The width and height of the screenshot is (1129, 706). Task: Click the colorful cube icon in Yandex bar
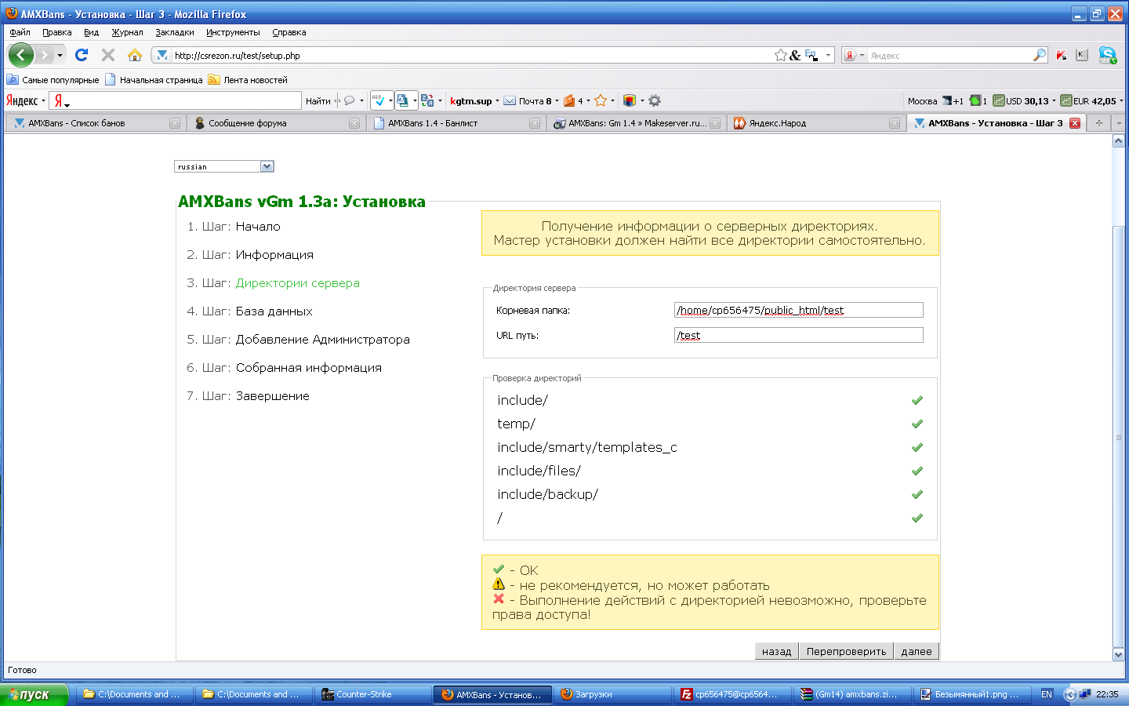point(629,100)
